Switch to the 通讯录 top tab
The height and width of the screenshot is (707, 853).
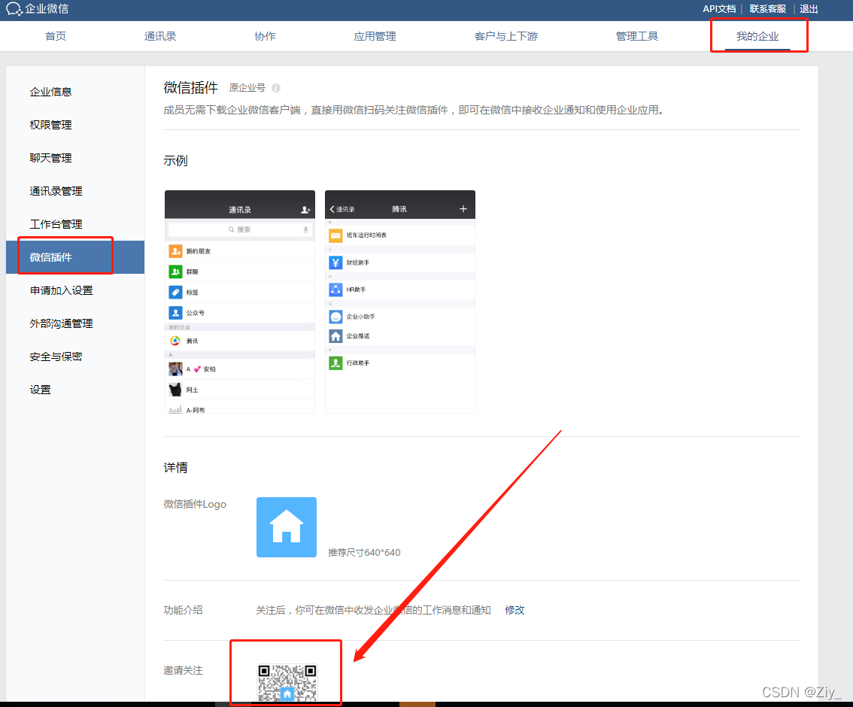pyautogui.click(x=160, y=36)
